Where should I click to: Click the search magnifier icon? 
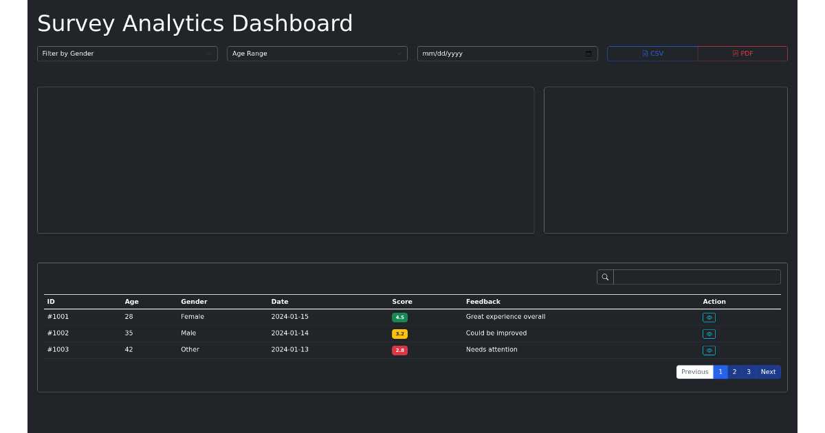[605, 277]
